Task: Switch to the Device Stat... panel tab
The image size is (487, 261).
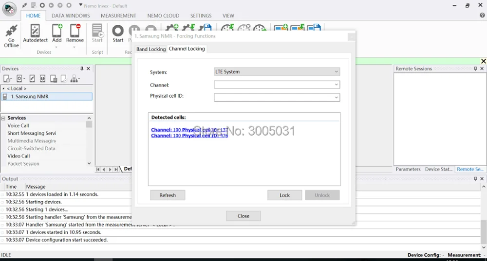Action: [439, 169]
